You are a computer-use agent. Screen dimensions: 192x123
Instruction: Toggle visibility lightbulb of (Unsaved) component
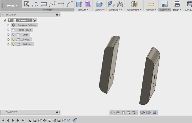pos(10,20)
